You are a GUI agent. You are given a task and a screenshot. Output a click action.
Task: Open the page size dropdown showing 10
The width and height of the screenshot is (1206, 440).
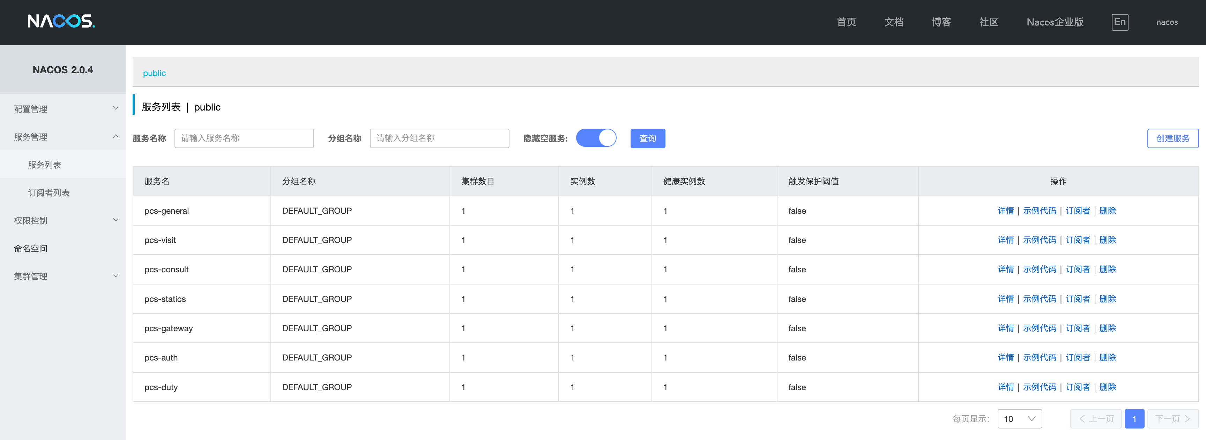tap(1019, 418)
